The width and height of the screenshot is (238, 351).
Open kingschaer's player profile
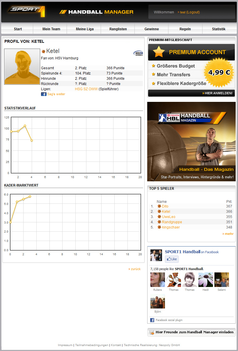171,227
